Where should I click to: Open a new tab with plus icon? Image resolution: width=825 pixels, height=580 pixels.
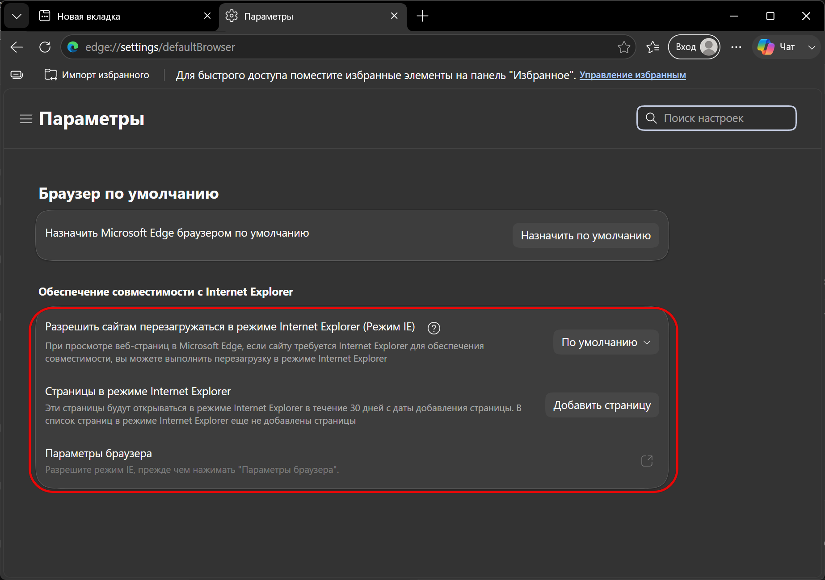tap(422, 17)
